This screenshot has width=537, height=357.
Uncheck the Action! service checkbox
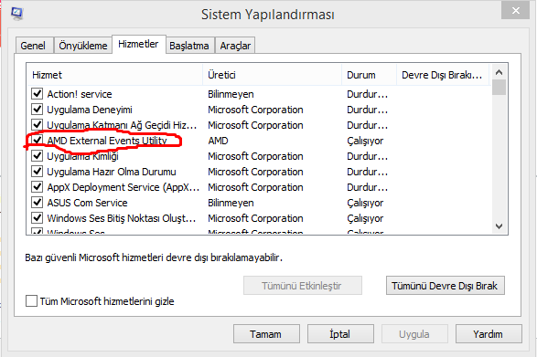(37, 94)
